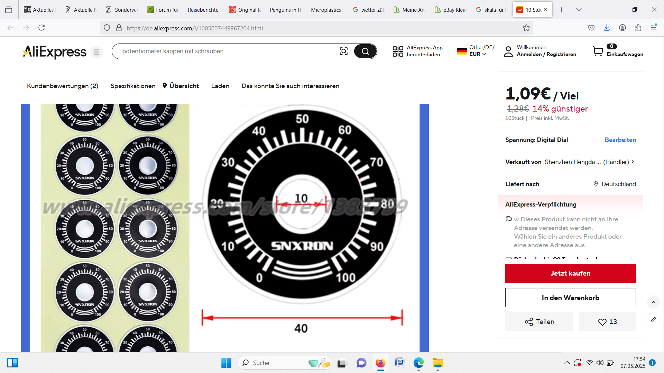Add to wishlist heart icon 13
664x373 pixels.
click(607, 322)
